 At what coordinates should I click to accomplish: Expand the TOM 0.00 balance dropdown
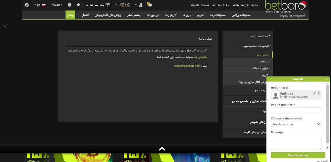[122, 5]
